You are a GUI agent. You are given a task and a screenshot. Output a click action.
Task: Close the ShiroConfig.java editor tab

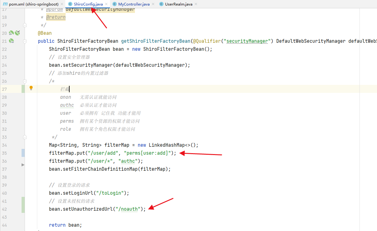[x=107, y=4]
